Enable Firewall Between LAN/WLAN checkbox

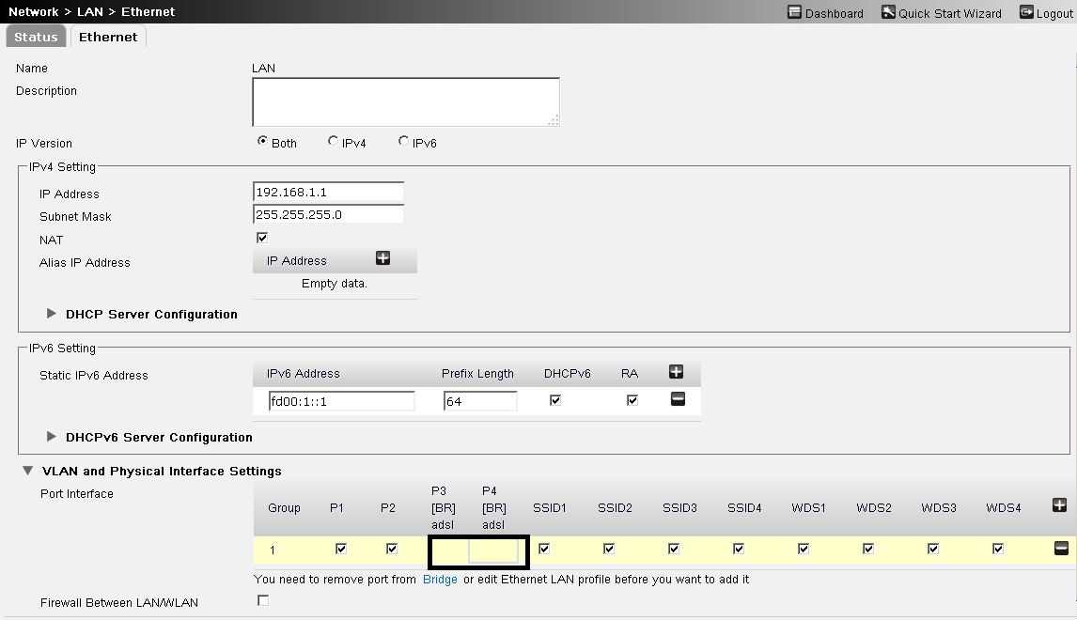[x=263, y=600]
